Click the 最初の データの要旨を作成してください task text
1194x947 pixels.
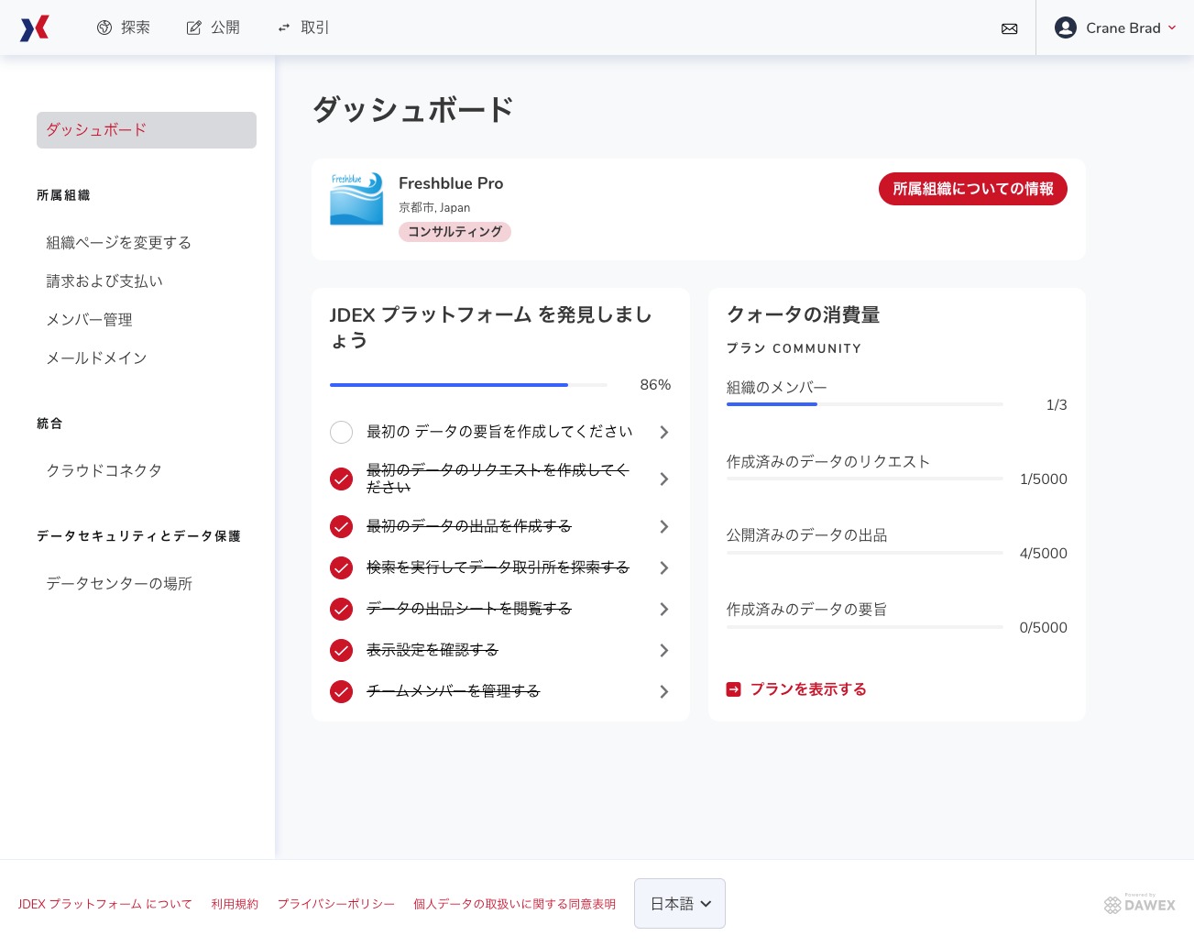pos(499,432)
